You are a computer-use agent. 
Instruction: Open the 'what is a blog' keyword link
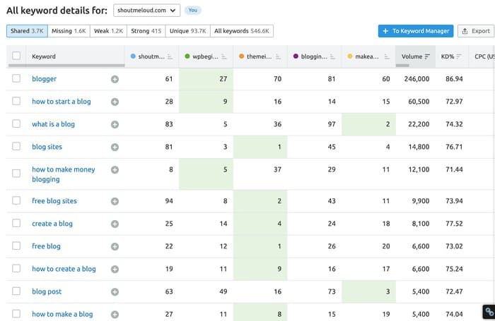point(53,124)
